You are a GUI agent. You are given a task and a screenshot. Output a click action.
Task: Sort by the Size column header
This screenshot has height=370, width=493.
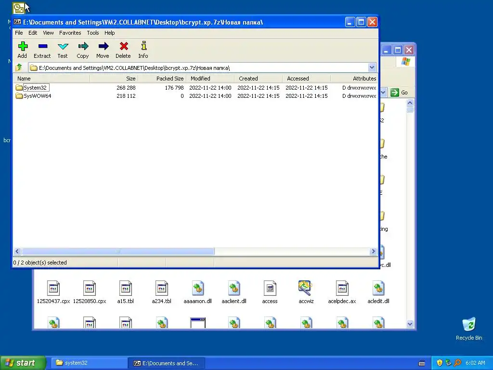click(x=114, y=79)
